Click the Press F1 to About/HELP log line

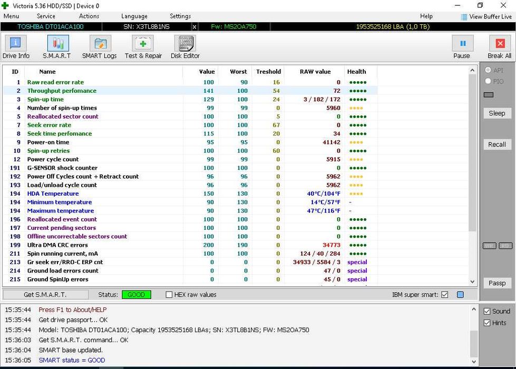pos(73,310)
